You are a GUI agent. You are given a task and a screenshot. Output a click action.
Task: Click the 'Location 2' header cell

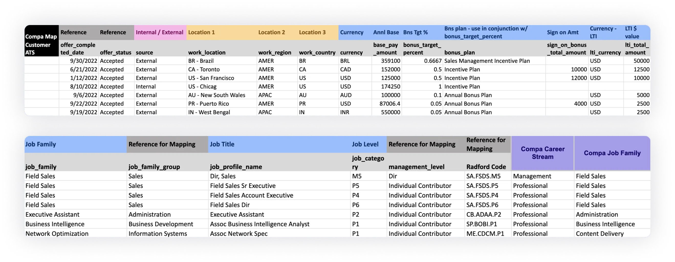pos(277,32)
